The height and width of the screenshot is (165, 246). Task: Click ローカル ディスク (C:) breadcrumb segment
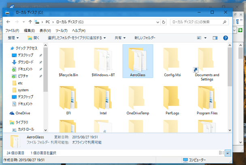(70, 22)
